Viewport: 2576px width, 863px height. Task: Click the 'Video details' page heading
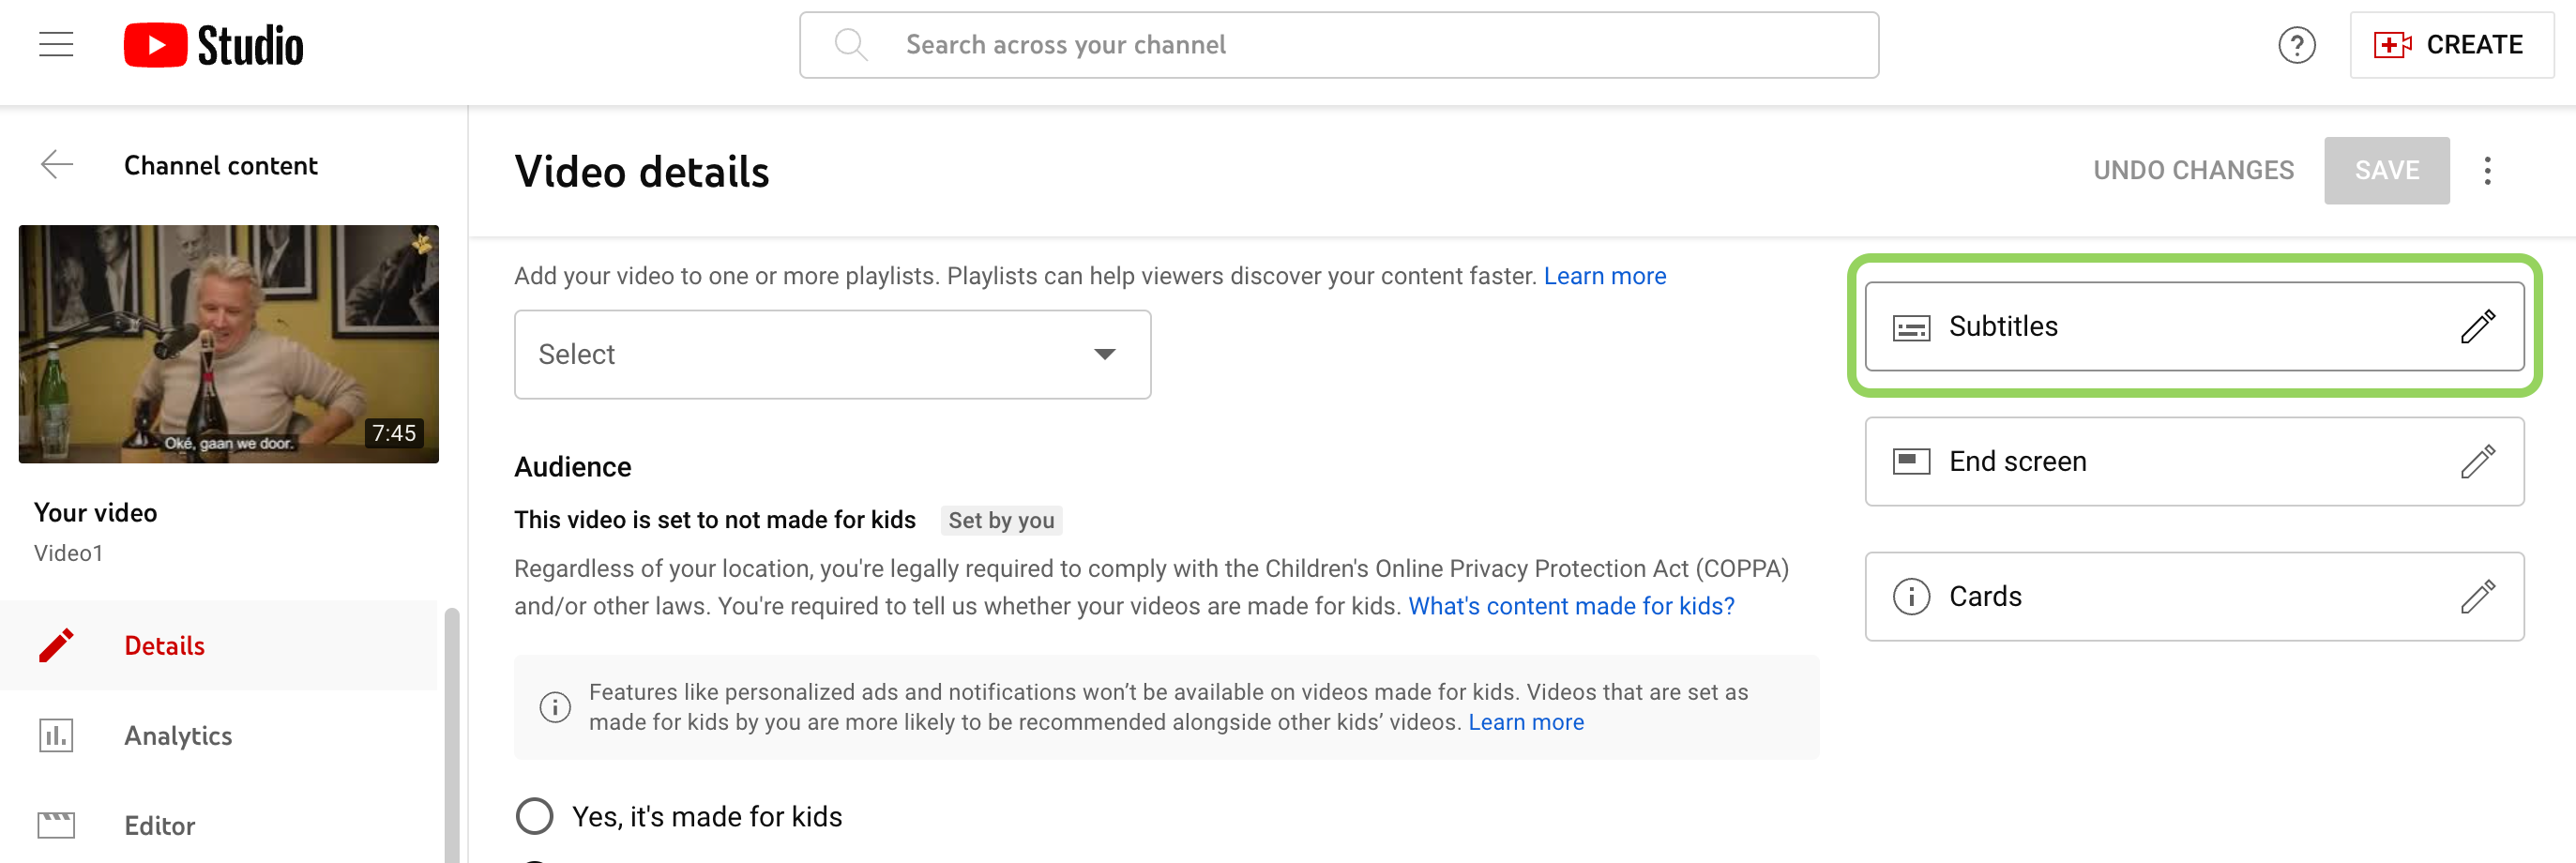pos(642,172)
